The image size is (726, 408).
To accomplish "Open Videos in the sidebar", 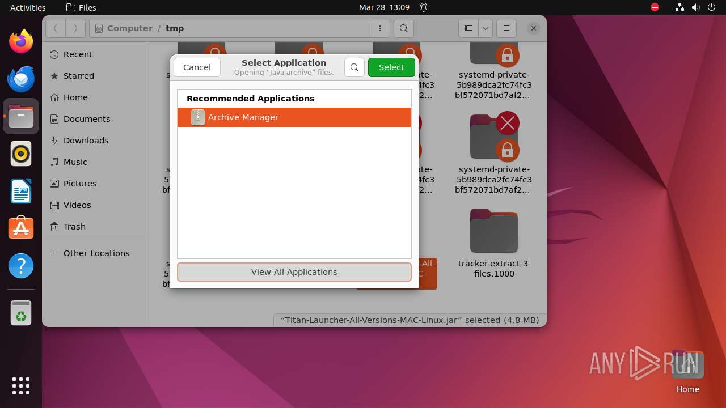I will pos(95,205).
